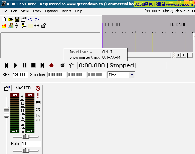This screenshot has width=195, height=154.
Task: Click the Stop transport button
Action: click(33, 65)
